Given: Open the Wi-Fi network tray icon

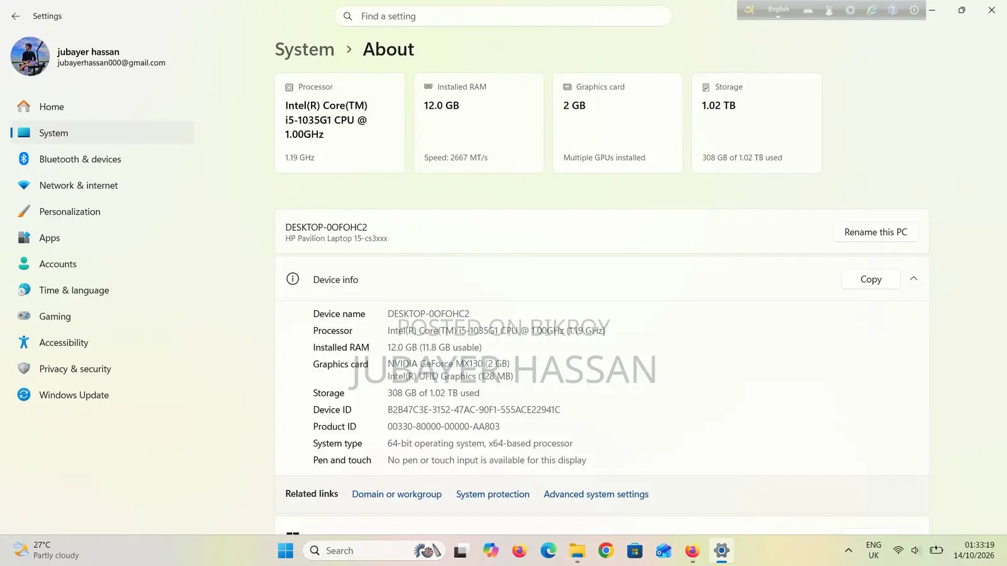Looking at the screenshot, I should click(x=898, y=550).
